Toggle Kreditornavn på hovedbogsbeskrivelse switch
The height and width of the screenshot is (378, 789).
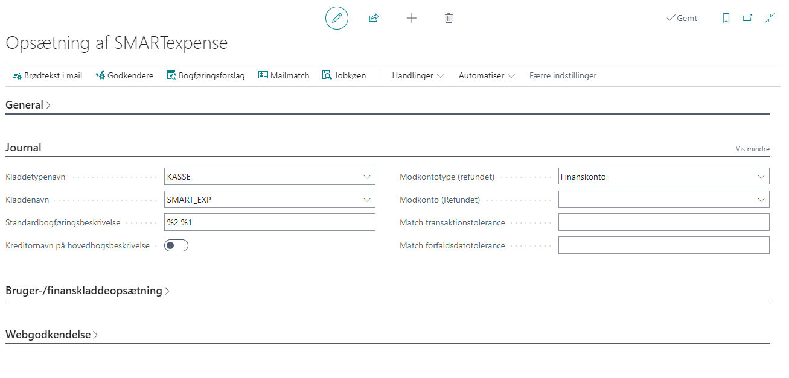pyautogui.click(x=176, y=245)
